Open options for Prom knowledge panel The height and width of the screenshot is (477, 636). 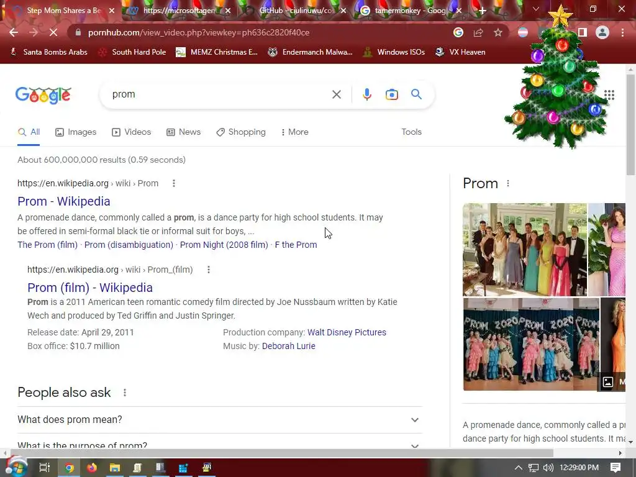[x=508, y=183]
